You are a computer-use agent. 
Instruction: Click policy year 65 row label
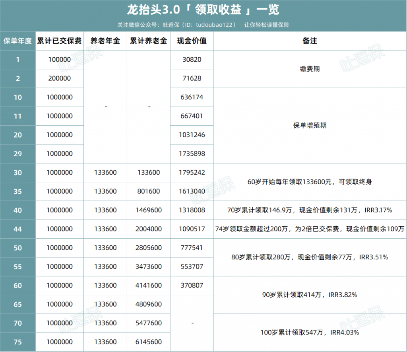point(17,304)
